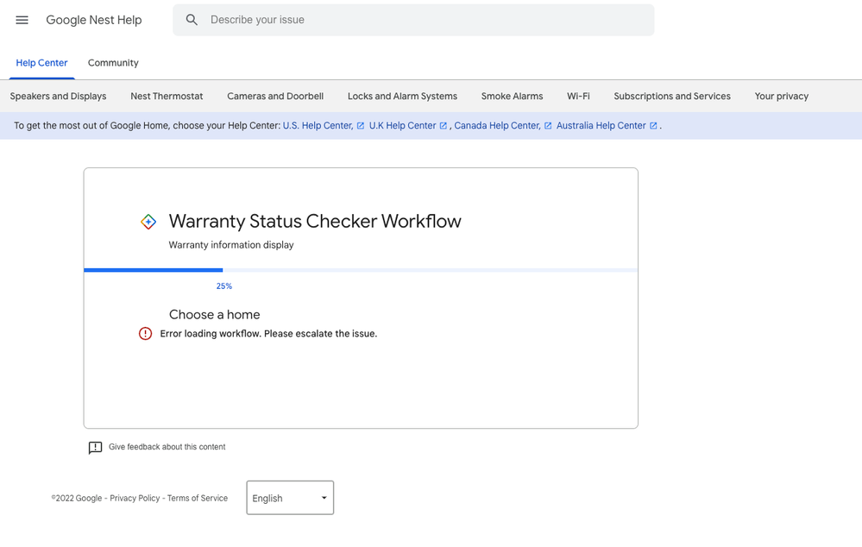Open Locks and Alarm Systems category

pos(402,97)
